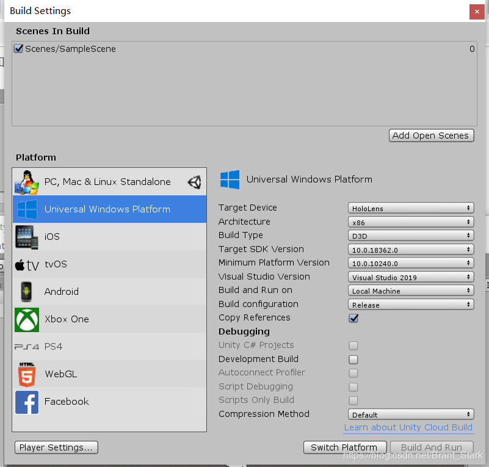Open the Build configuration dropdown showing Release
The width and height of the screenshot is (489, 467).
click(411, 305)
